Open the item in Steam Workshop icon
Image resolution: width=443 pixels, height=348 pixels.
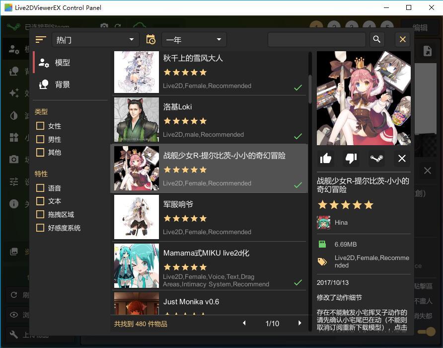[376, 158]
